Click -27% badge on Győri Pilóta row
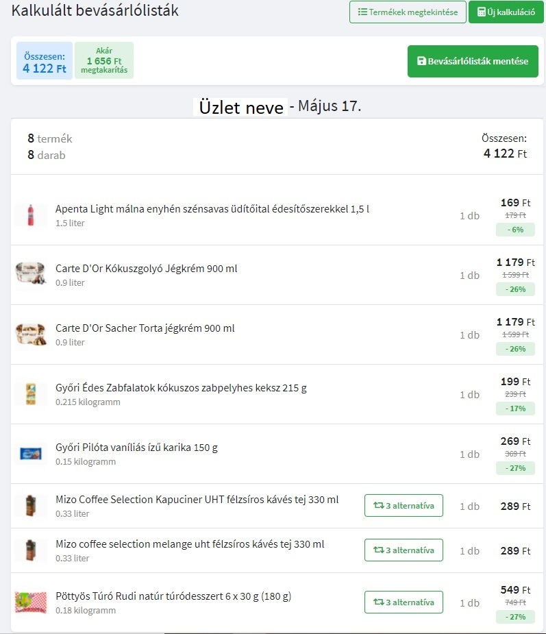Screen dimensions: 546x634 click(x=516, y=468)
